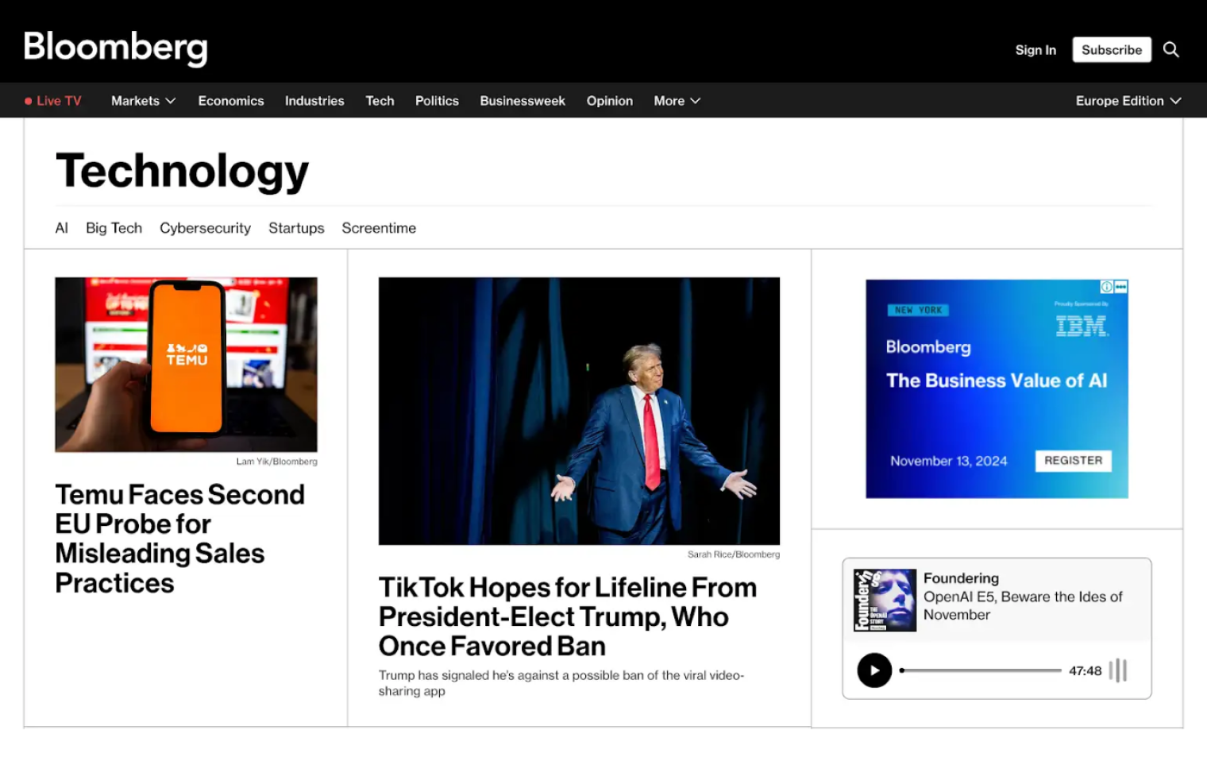Open Businessweek section
This screenshot has height=769, width=1207.
pyautogui.click(x=523, y=101)
